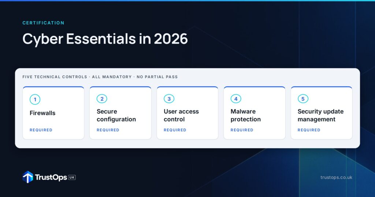Click the CERTIFICATION heading label
This screenshot has width=375, height=197.
coord(43,23)
